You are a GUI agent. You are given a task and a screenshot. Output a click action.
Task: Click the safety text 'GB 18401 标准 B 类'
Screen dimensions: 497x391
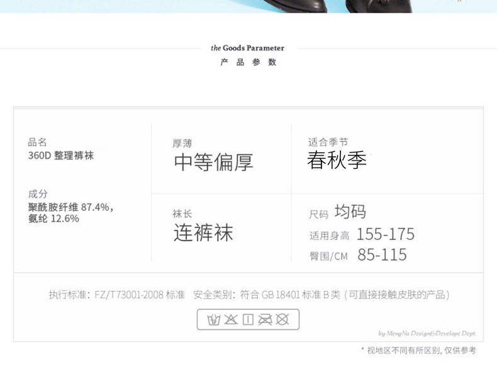pos(301,295)
